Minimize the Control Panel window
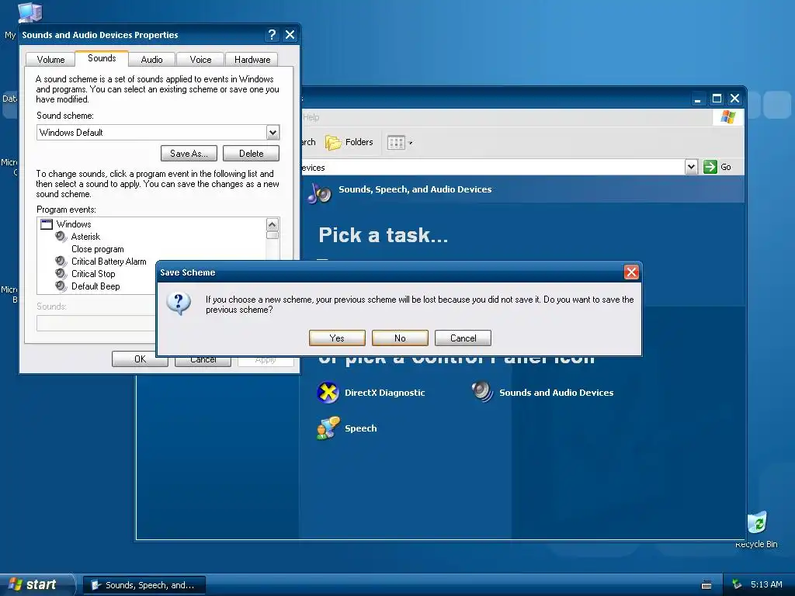 698,99
